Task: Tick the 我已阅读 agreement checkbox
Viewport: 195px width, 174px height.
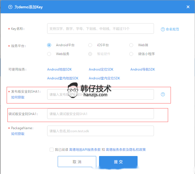Action: (52, 150)
